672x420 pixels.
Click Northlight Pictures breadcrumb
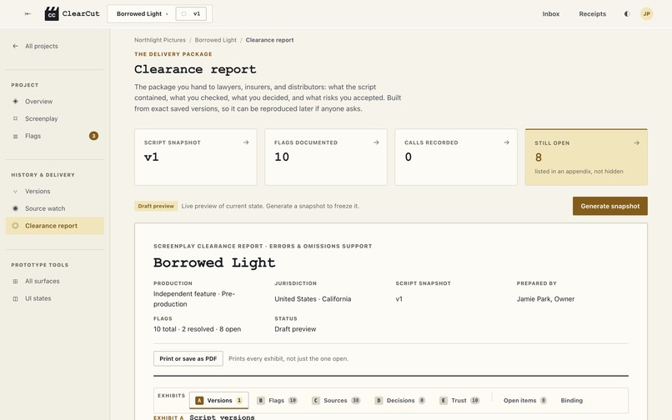(x=160, y=40)
